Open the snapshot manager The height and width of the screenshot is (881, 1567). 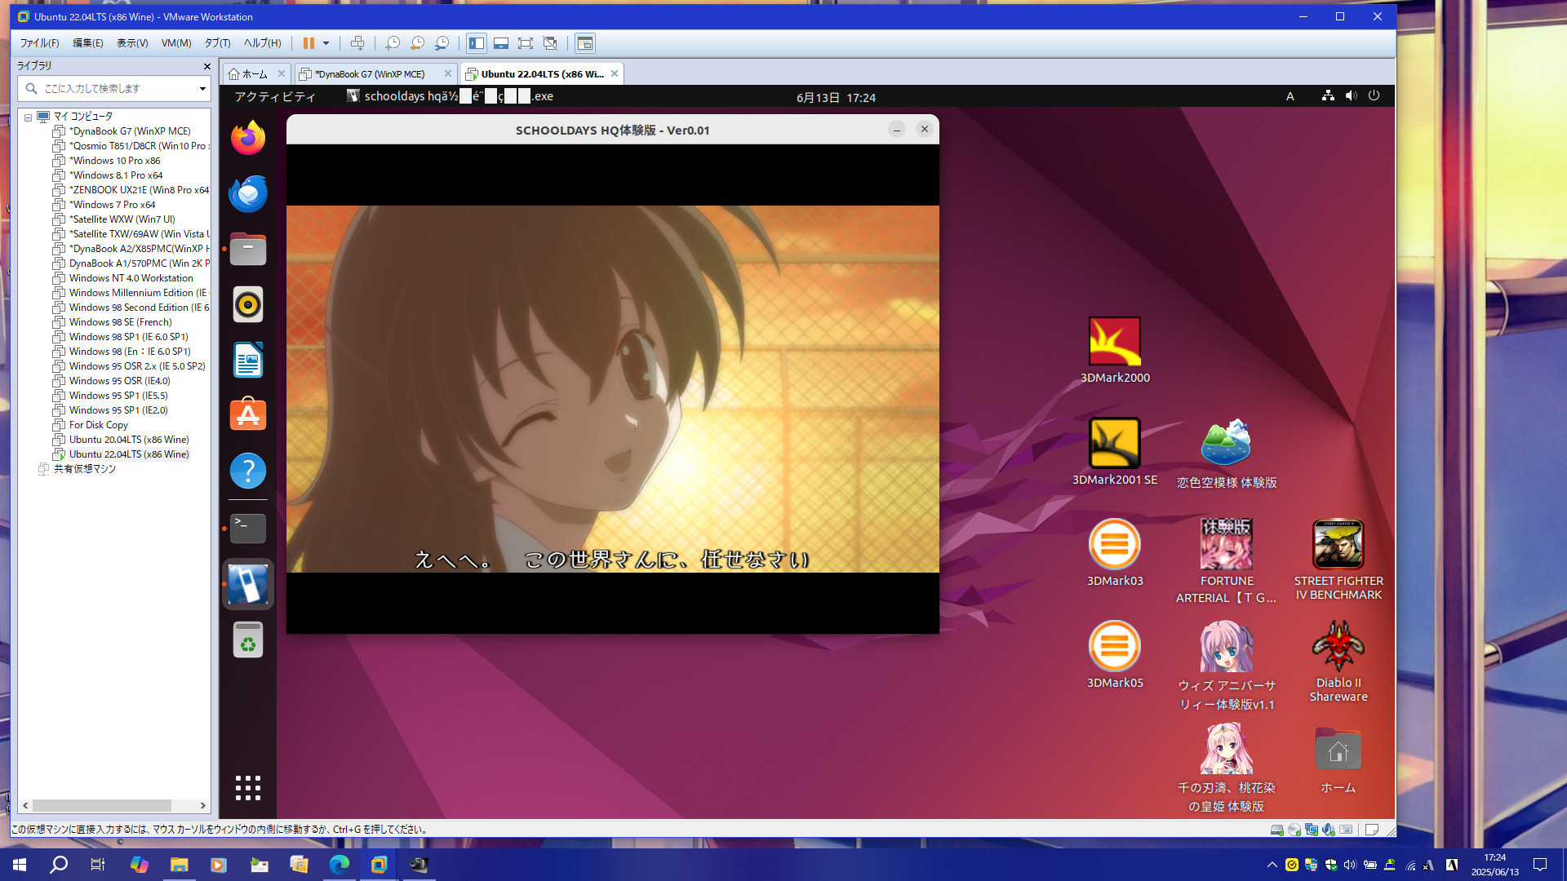coord(442,43)
